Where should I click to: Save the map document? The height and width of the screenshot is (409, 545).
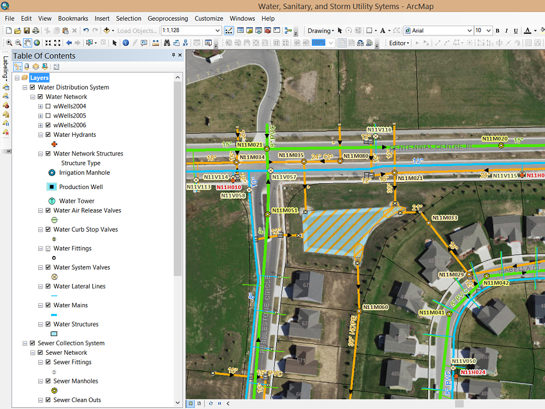27,30
